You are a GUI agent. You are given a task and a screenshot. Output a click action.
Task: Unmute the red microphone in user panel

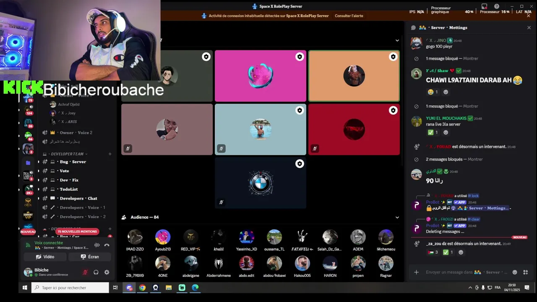(85, 272)
